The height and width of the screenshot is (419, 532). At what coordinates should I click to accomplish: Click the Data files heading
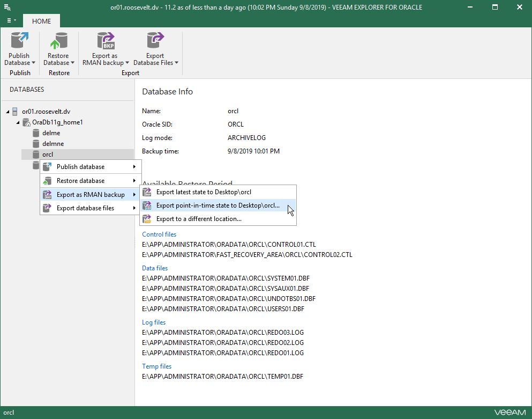pyautogui.click(x=155, y=268)
